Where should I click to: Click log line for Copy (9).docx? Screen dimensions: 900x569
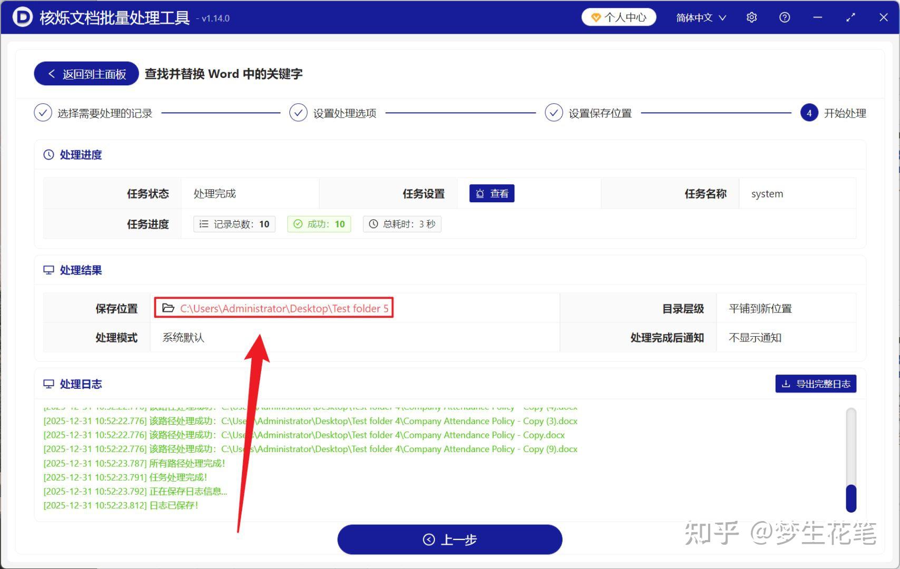tap(311, 449)
